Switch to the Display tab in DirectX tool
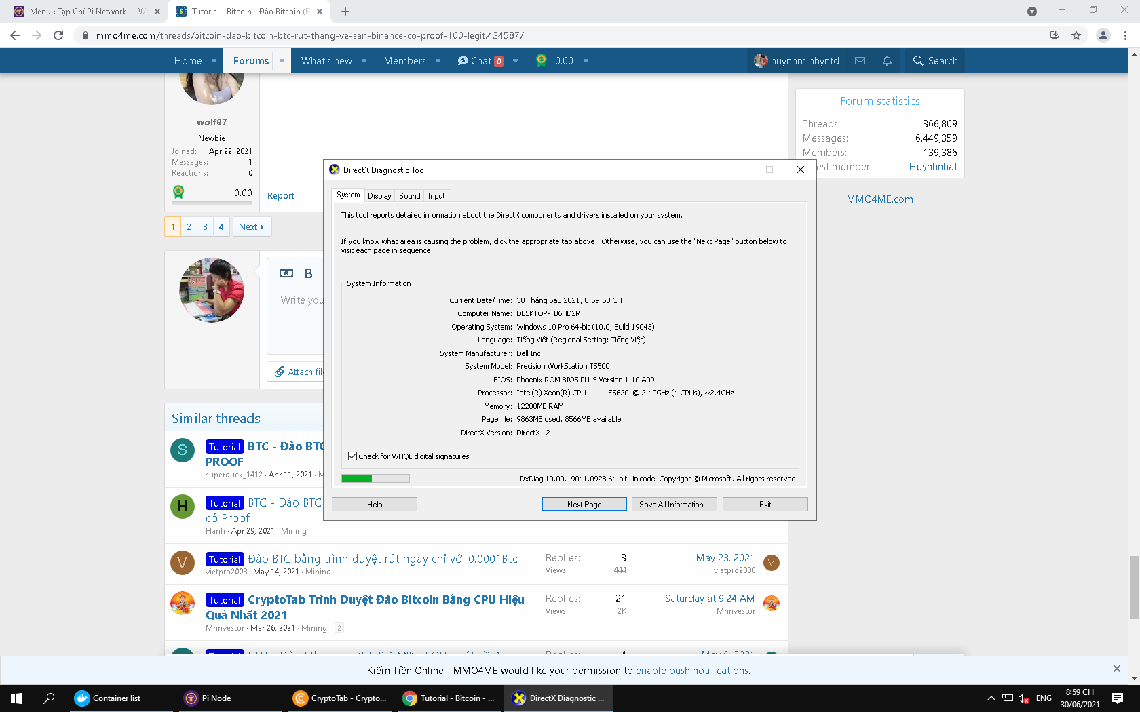 379,196
